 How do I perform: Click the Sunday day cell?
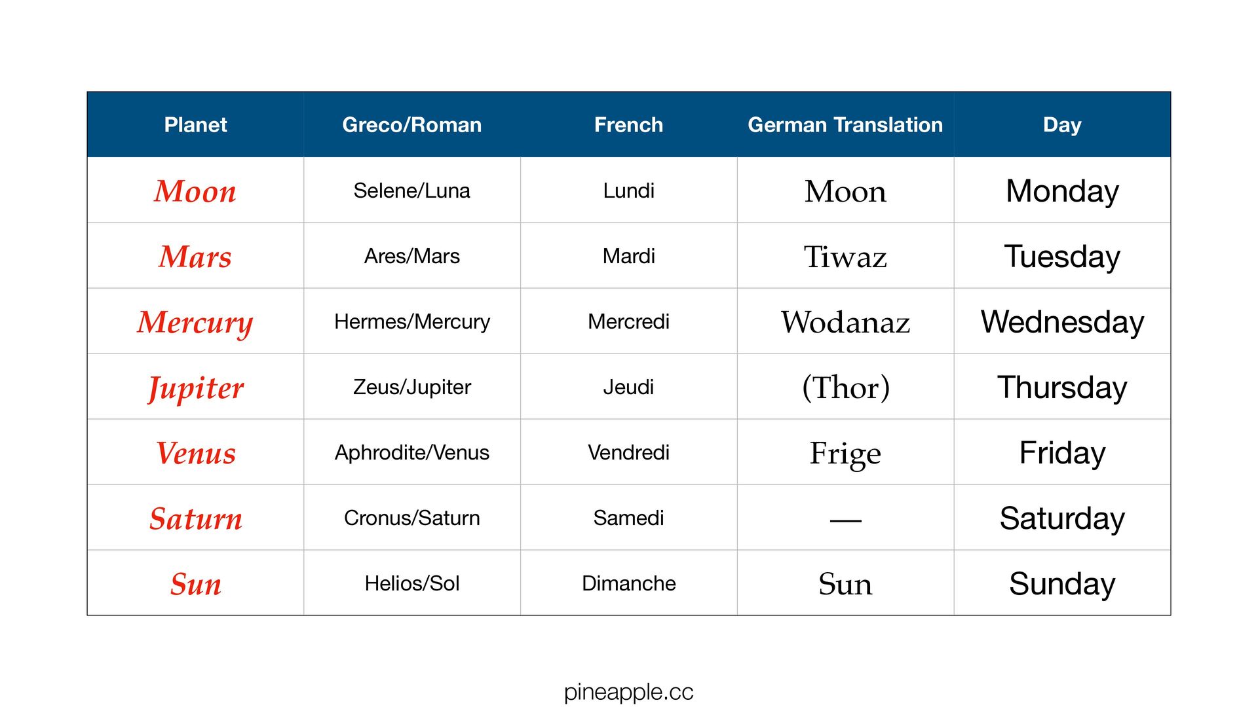1062,584
